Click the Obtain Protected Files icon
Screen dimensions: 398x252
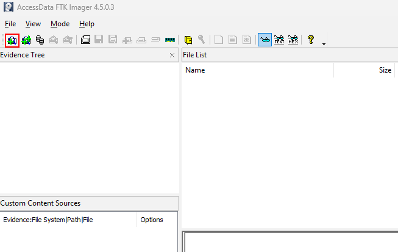(x=188, y=40)
